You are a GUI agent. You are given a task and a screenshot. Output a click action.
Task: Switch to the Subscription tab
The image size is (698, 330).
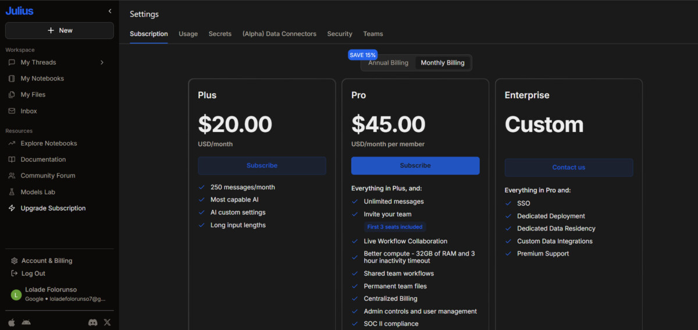(149, 34)
